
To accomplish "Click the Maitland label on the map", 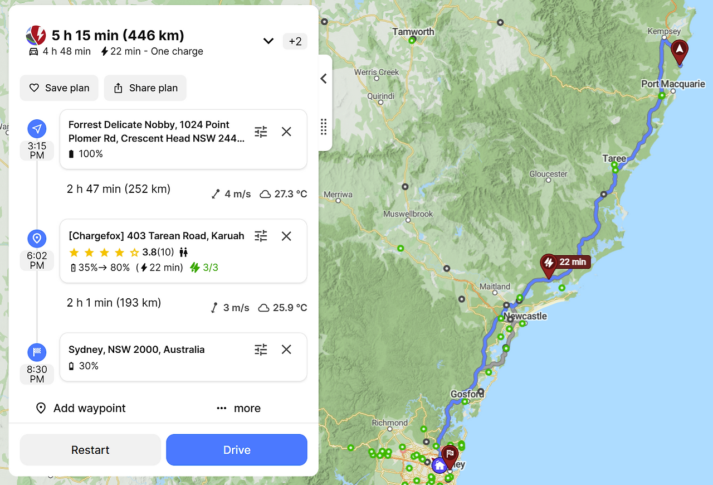I will click(x=495, y=287).
